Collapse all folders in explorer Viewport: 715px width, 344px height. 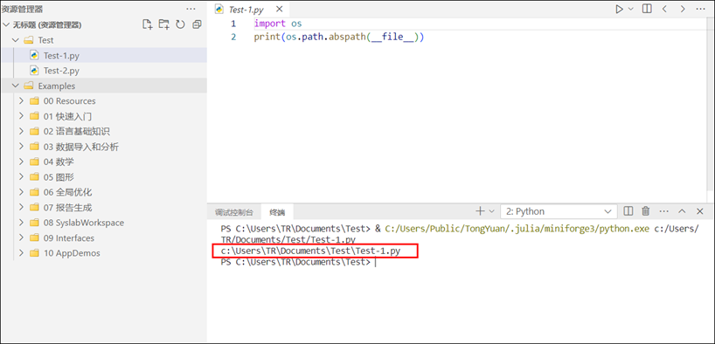coord(197,24)
